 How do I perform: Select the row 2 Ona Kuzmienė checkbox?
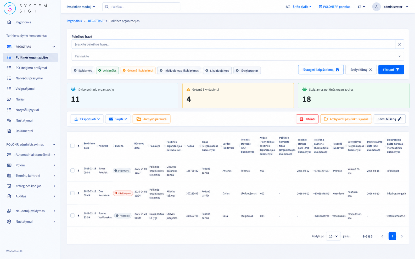(72, 193)
